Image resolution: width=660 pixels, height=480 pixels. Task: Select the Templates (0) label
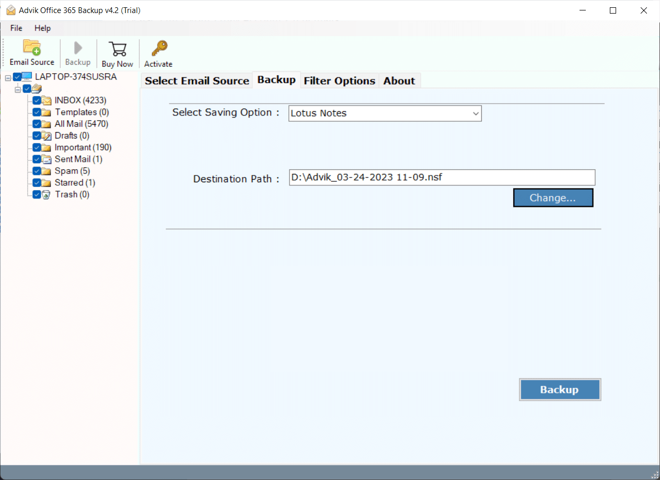pos(82,112)
